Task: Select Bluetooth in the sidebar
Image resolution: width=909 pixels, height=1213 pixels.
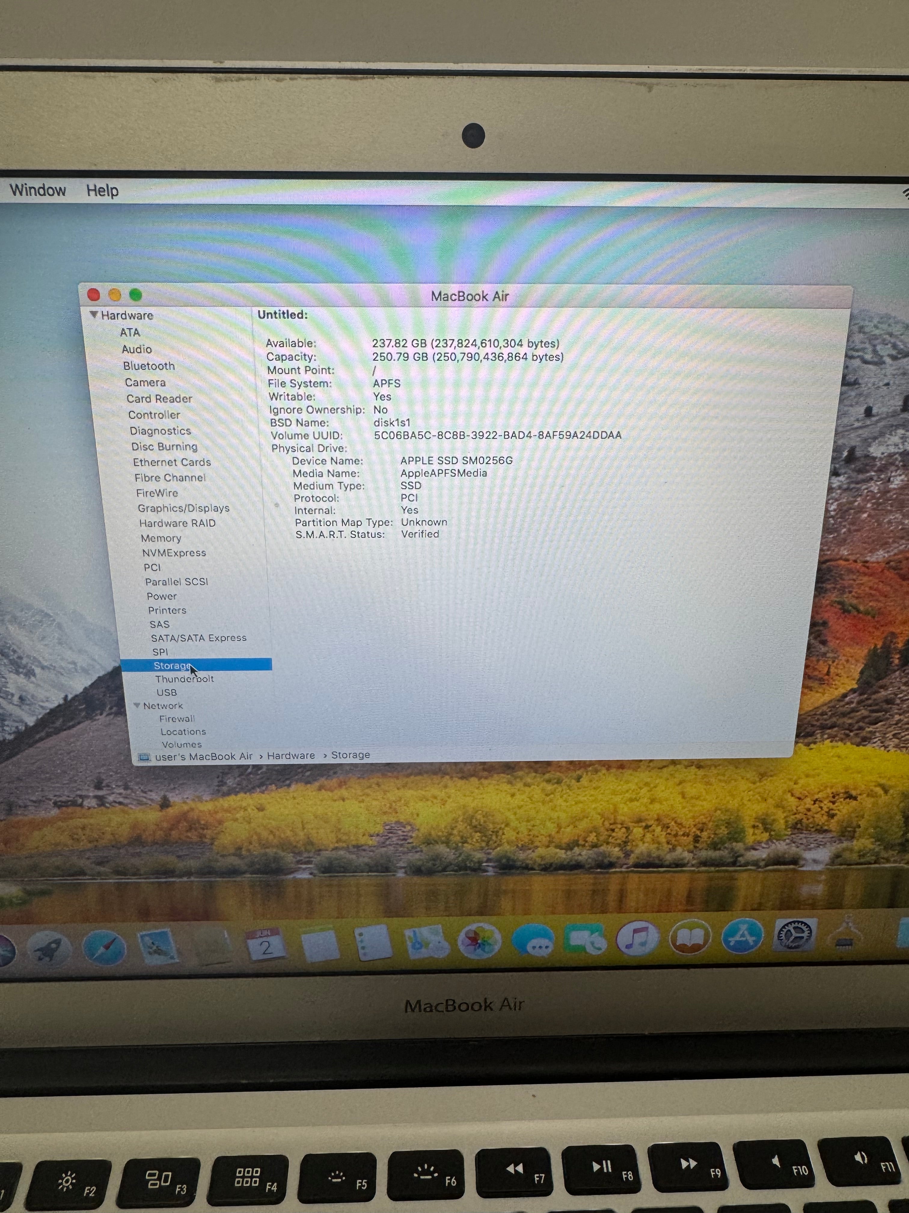Action: click(x=149, y=366)
